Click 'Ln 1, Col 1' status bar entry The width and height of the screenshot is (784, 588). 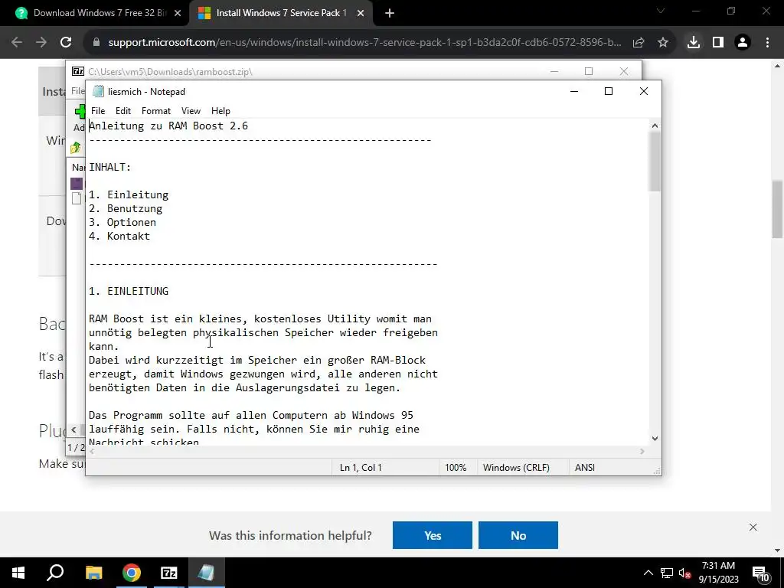click(361, 468)
